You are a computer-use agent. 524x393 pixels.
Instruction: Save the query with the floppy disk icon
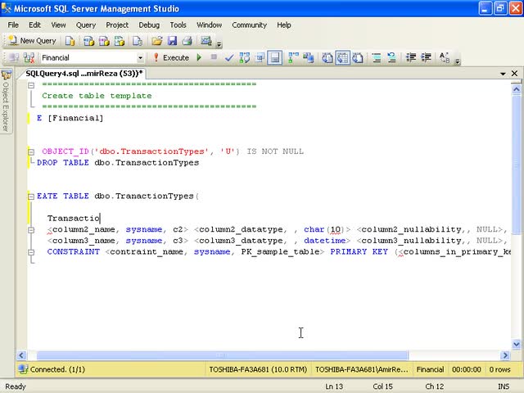[x=172, y=40]
